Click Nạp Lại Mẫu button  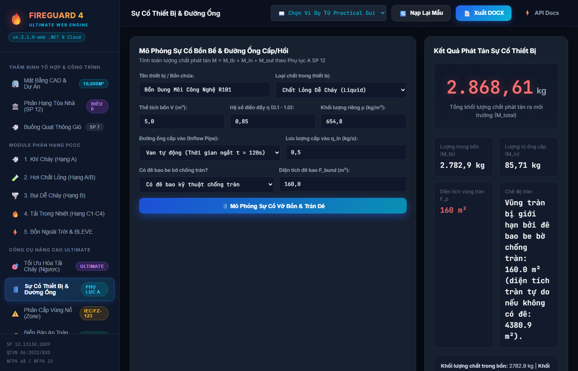(421, 13)
